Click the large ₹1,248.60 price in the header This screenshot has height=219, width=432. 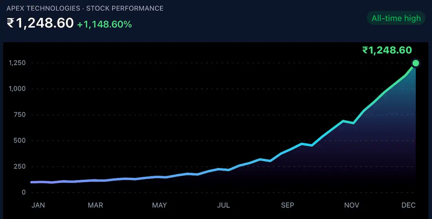(x=40, y=23)
